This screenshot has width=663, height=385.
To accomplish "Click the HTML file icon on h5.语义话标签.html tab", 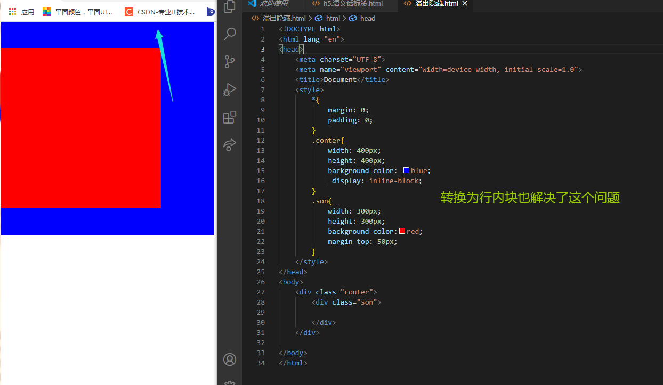I will pos(316,3).
